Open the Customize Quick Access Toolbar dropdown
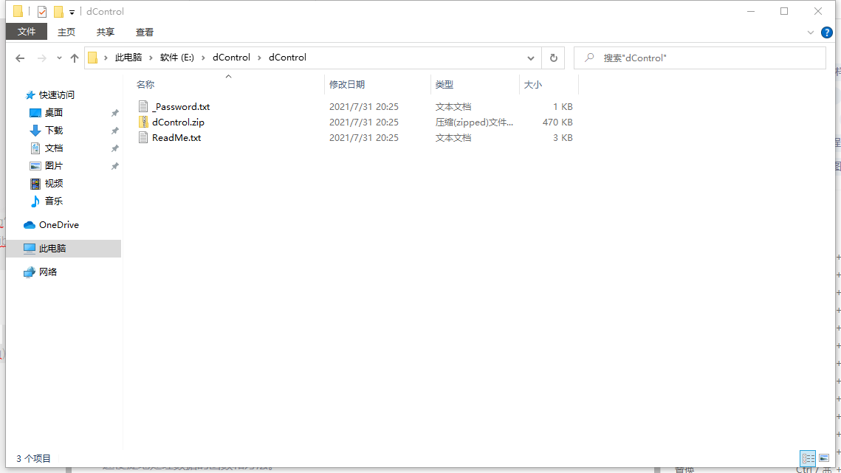This screenshot has height=473, width=841. (72, 12)
